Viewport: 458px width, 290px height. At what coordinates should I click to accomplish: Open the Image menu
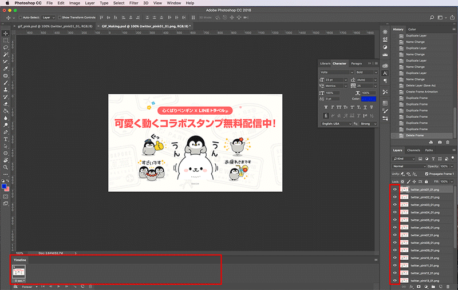(74, 3)
